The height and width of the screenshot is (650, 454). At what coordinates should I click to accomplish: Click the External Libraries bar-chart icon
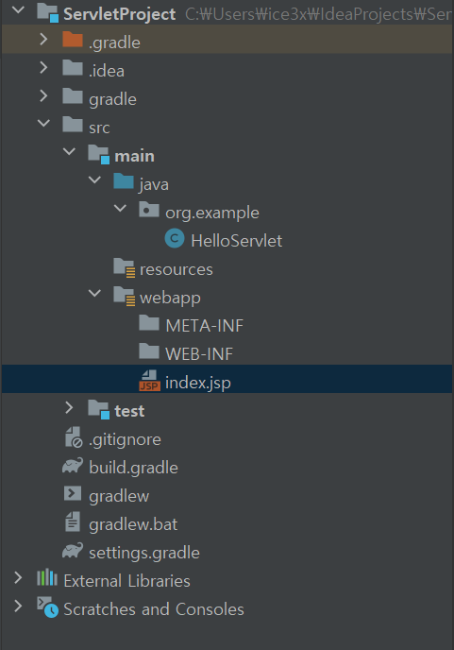click(x=47, y=577)
